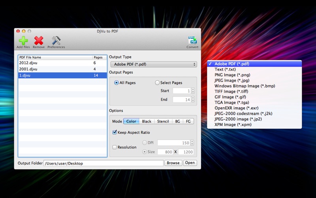
Task: Choose Windows Bitmap Image (*.bmp) format
Action: coord(254,86)
